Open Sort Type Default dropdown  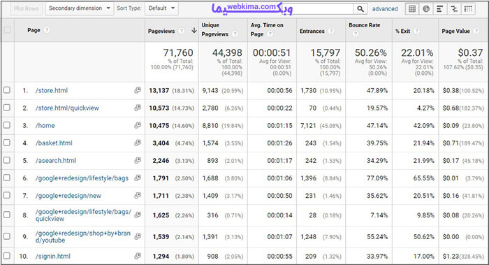pyautogui.click(x=161, y=8)
